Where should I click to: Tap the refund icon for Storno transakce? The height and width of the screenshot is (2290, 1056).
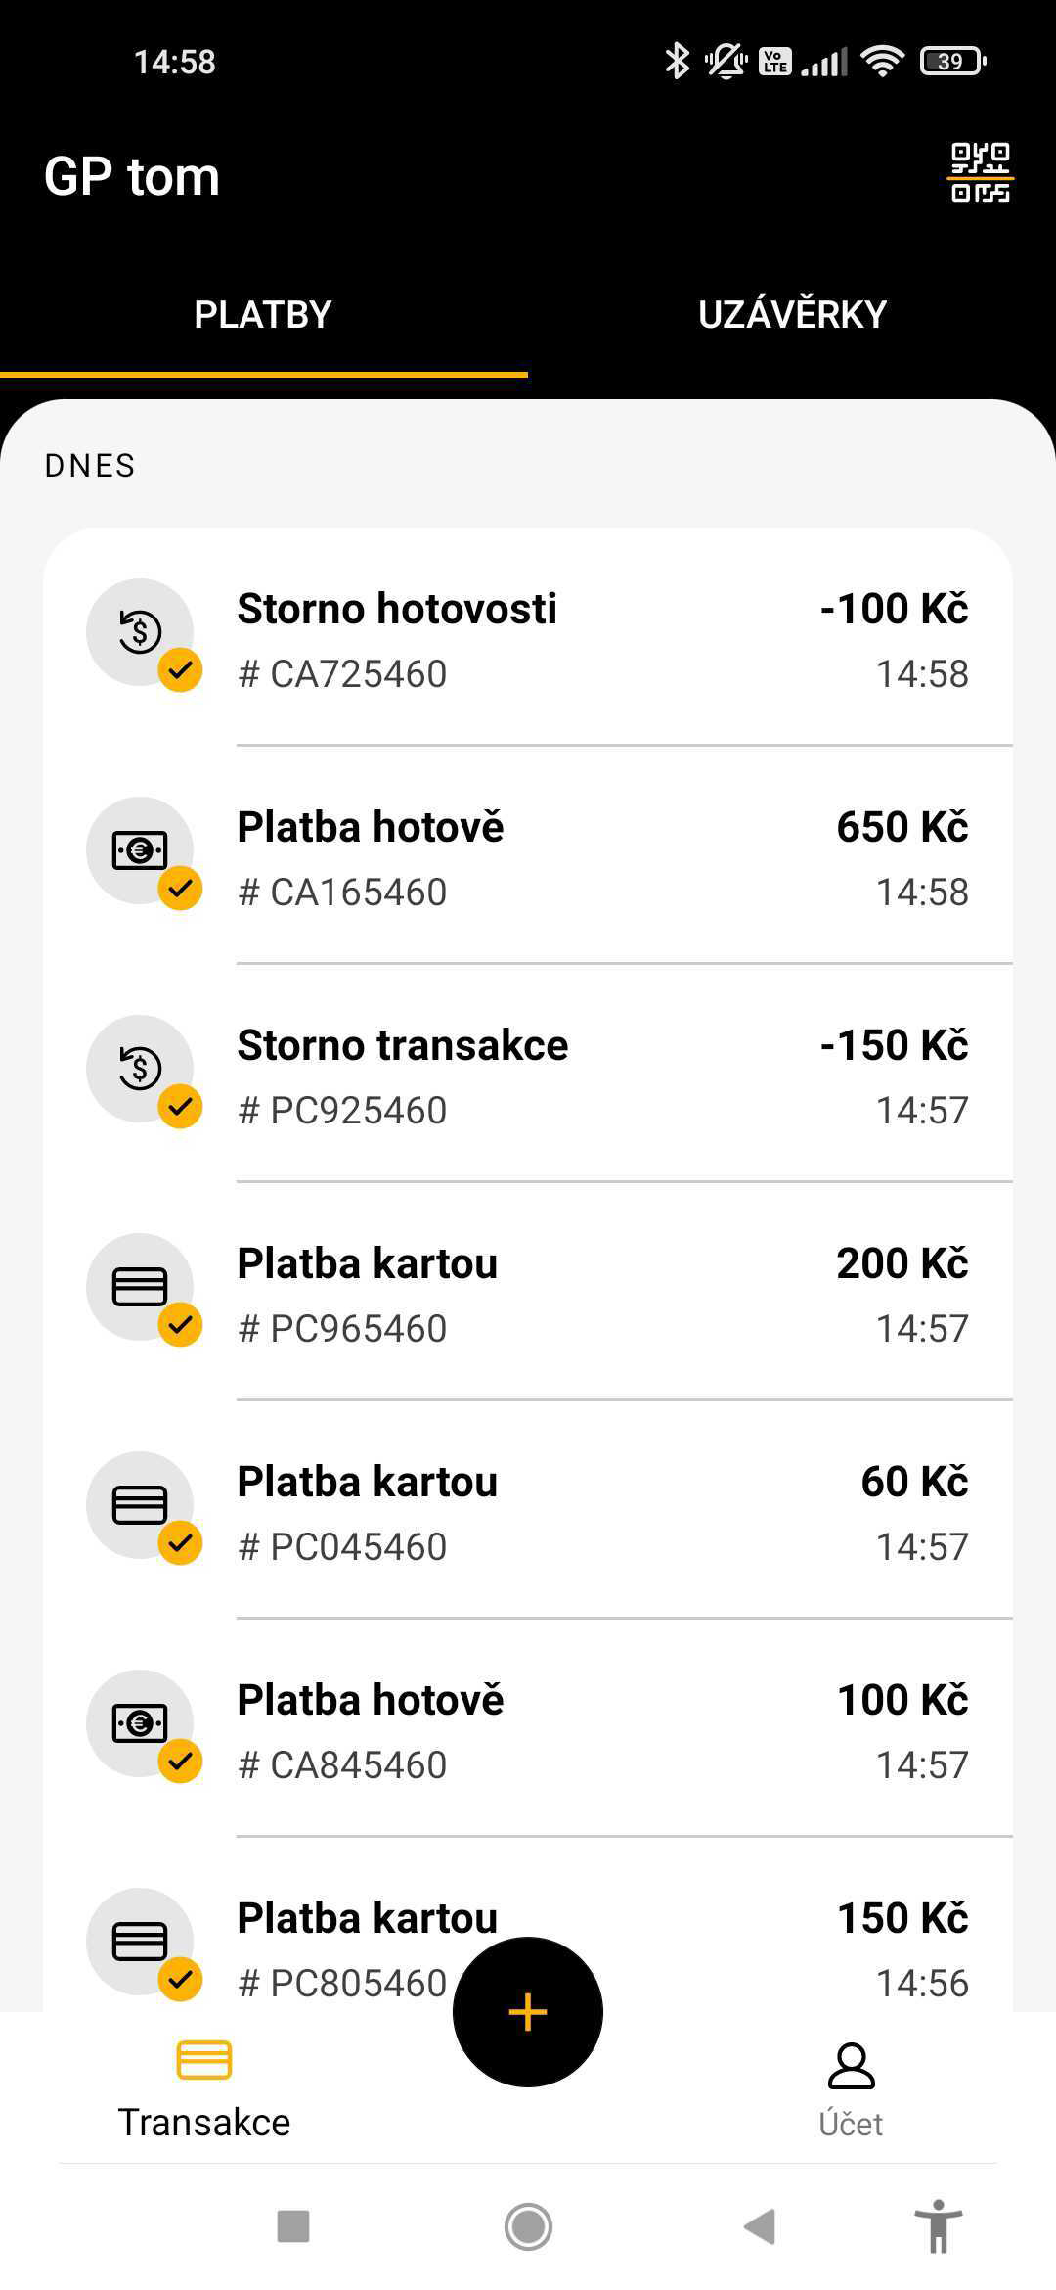(140, 1069)
